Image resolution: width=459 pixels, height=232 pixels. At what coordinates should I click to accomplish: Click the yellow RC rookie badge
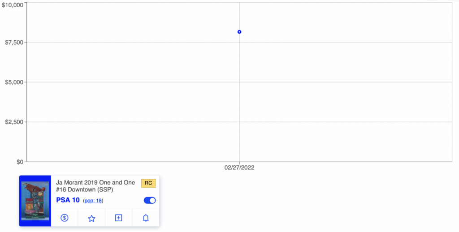(148, 184)
